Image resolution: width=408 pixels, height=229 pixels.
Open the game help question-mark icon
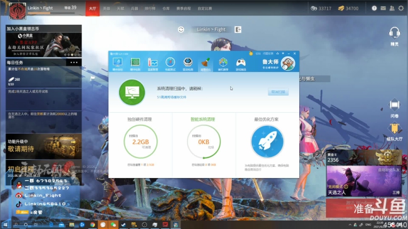374,9
